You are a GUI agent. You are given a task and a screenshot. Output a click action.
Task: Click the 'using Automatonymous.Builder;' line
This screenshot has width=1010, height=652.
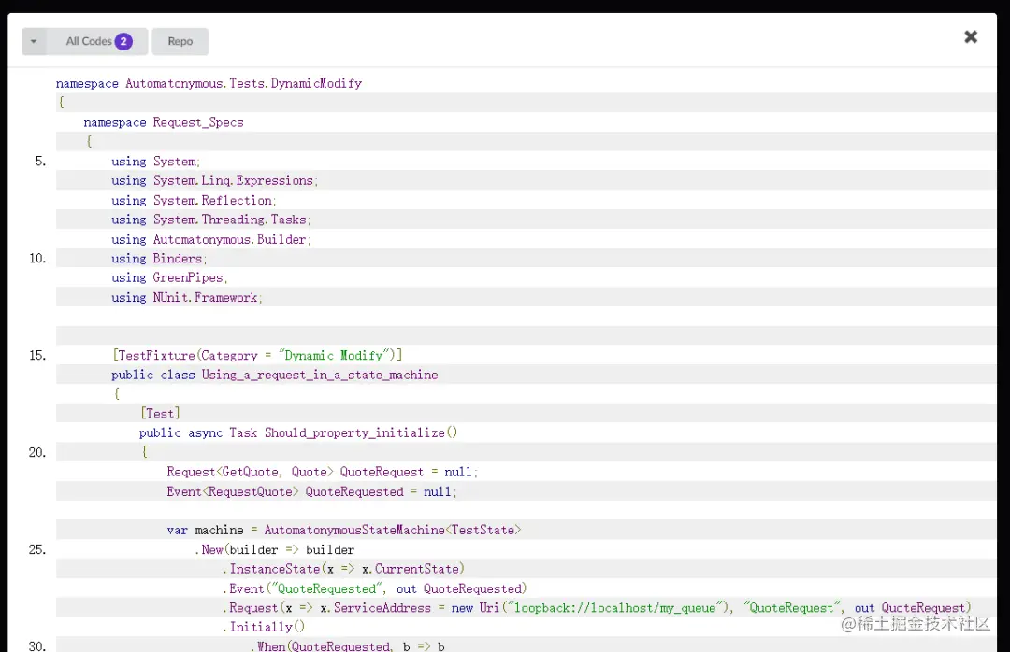point(211,239)
